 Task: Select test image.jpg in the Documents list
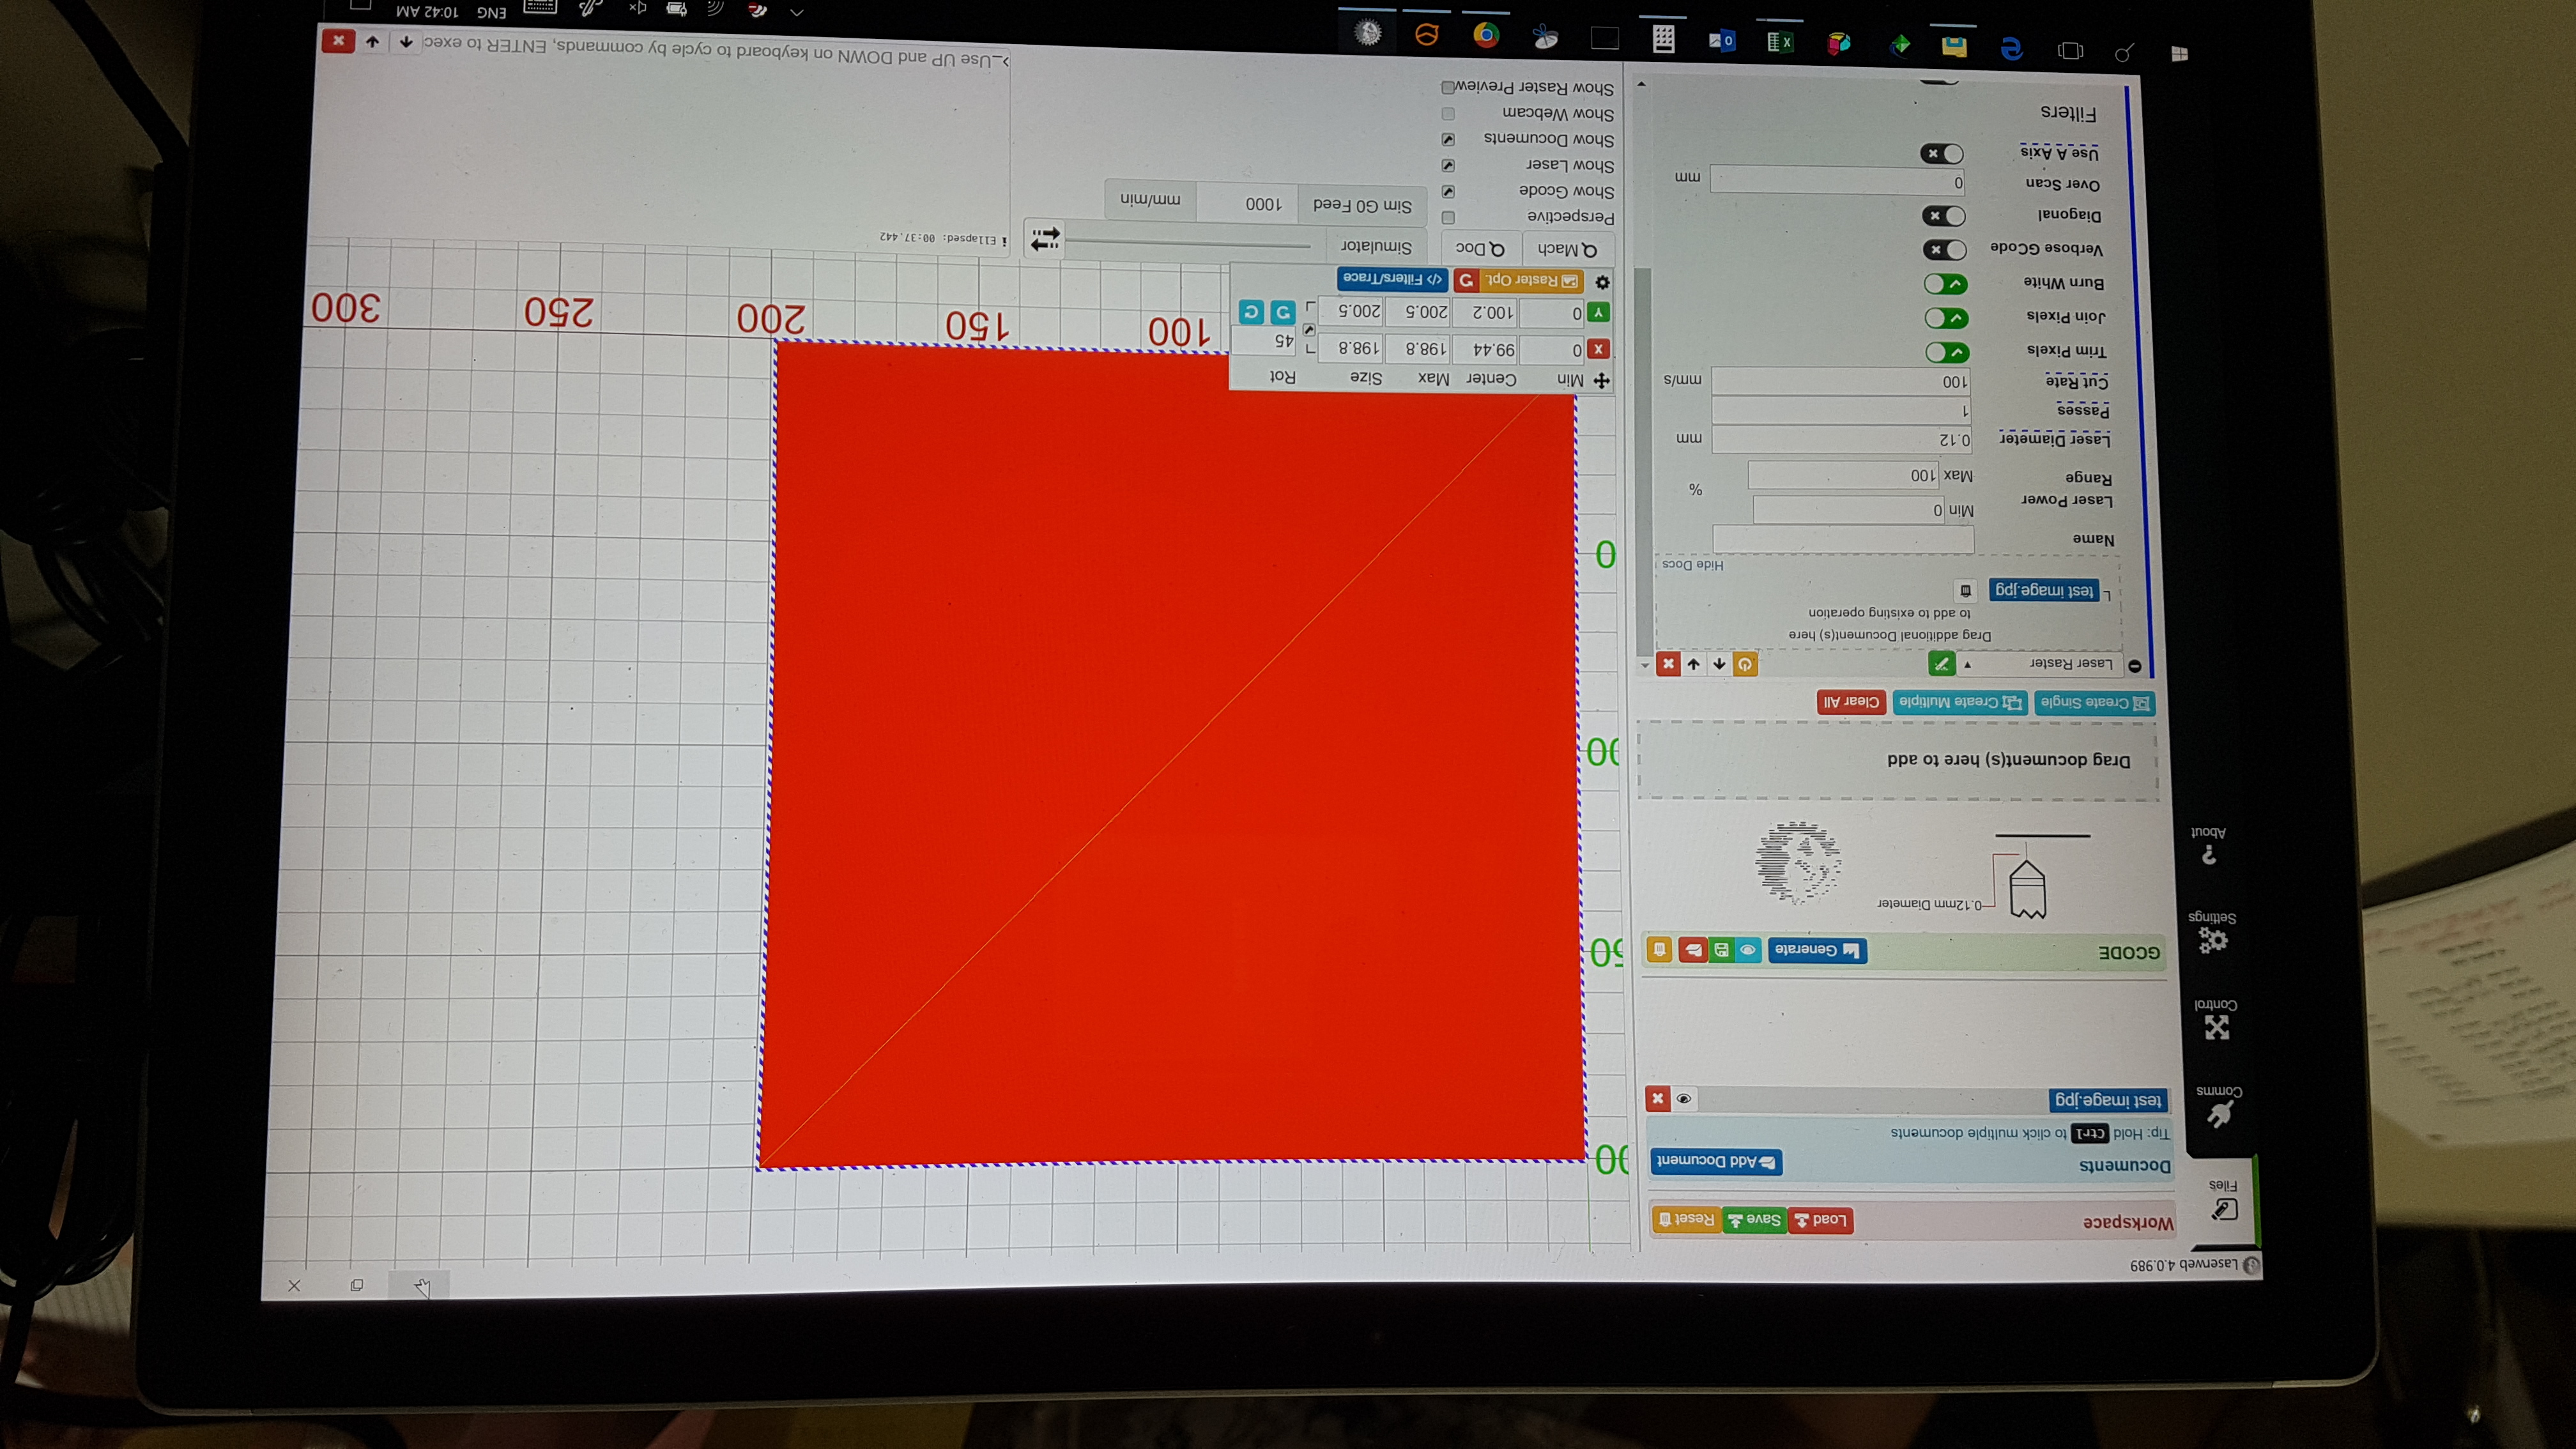pos(2109,1100)
